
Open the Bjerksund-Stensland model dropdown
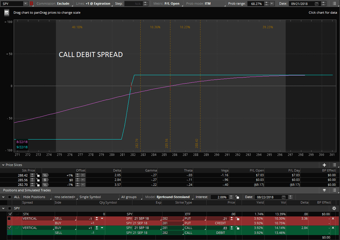coord(173,197)
